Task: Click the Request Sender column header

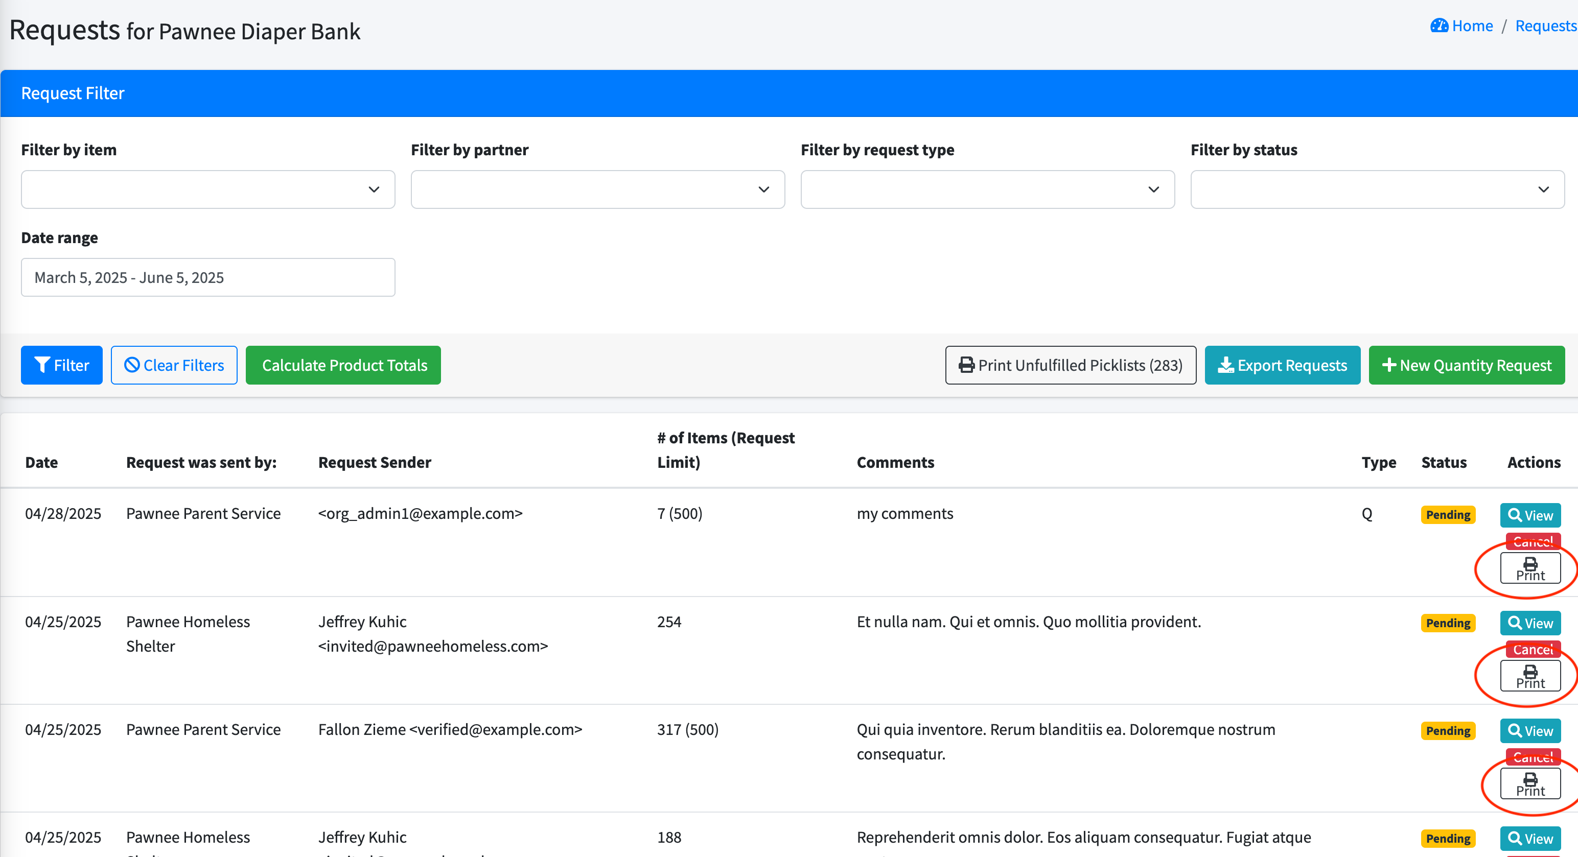Action: coord(374,462)
